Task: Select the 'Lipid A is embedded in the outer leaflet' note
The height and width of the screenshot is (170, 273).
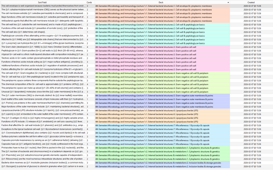Action: pyautogui.click(x=136, y=114)
